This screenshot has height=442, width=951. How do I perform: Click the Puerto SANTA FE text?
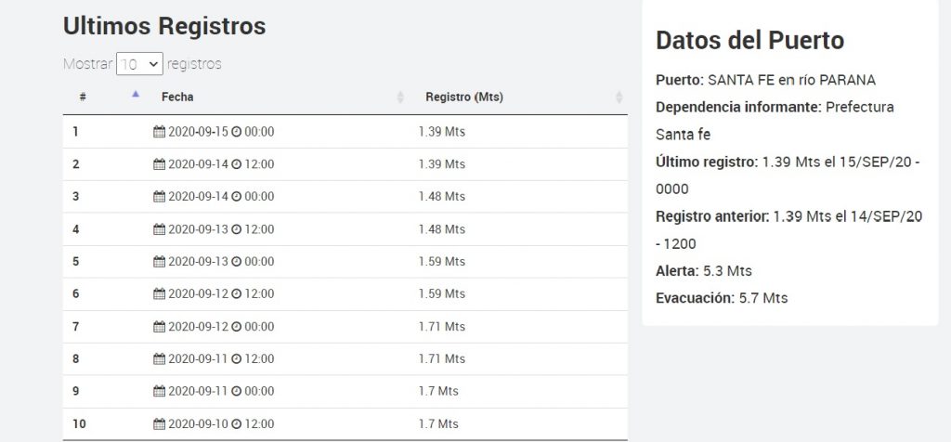(765, 80)
